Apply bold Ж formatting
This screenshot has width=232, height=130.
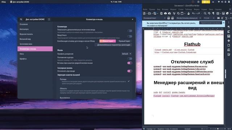coord(218,18)
